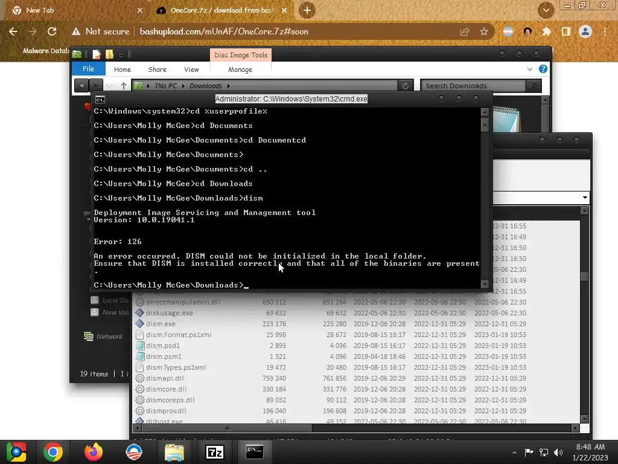This screenshot has height=464, width=618.
Task: Switch to cmd window from the taskbar
Action: (x=255, y=452)
